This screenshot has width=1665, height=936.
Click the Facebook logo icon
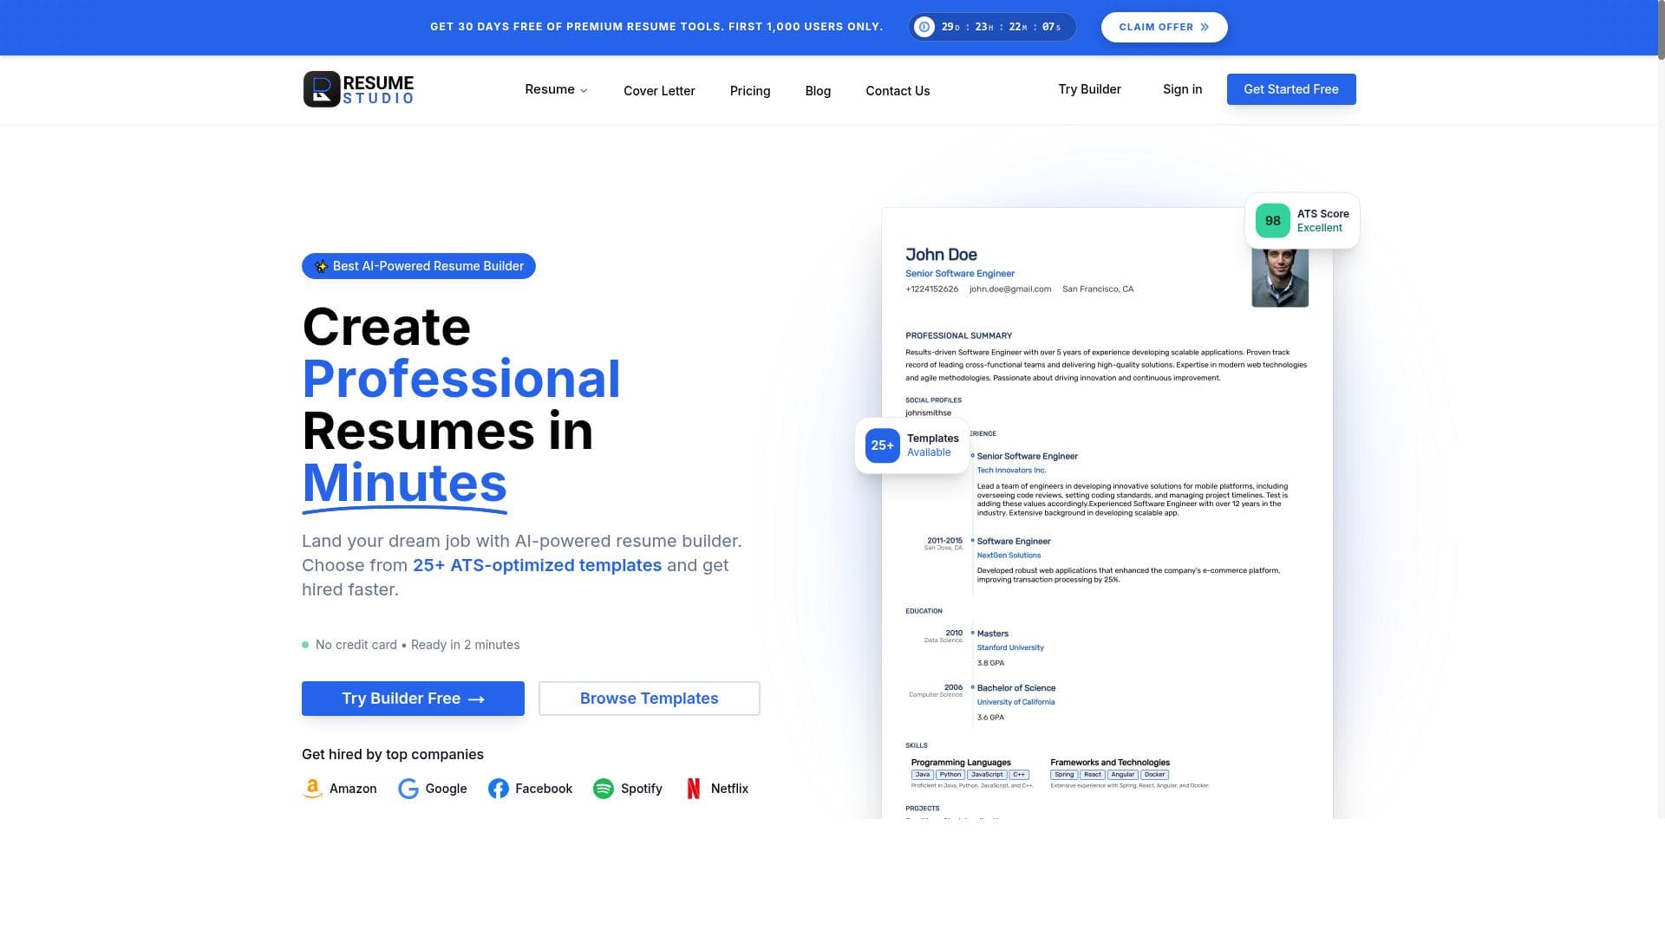tap(499, 789)
